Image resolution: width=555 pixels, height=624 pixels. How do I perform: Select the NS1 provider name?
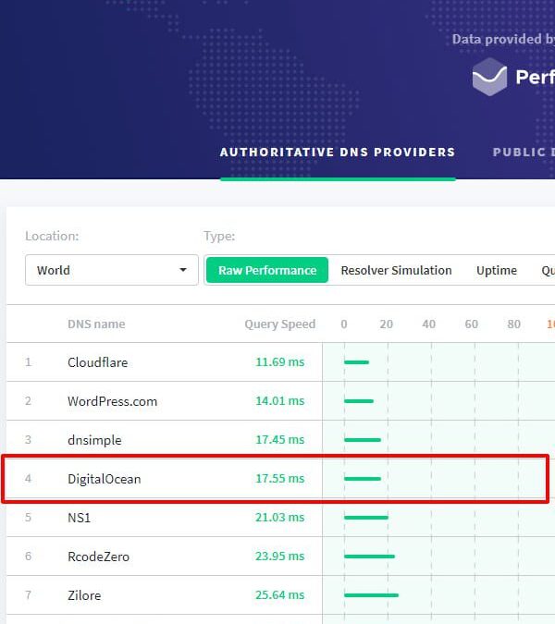[80, 518]
